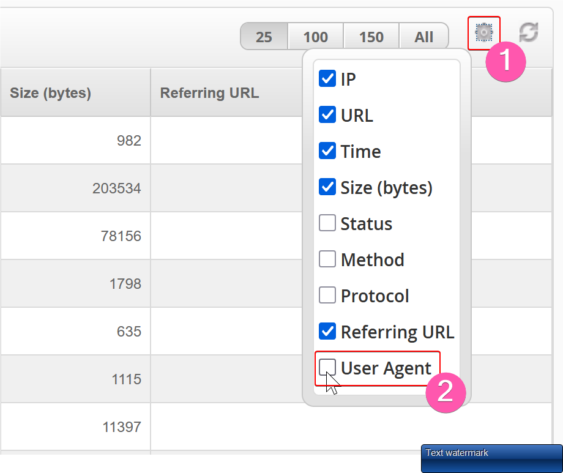The image size is (563, 473).
Task: Uncheck the URL column checkbox
Action: [327, 115]
